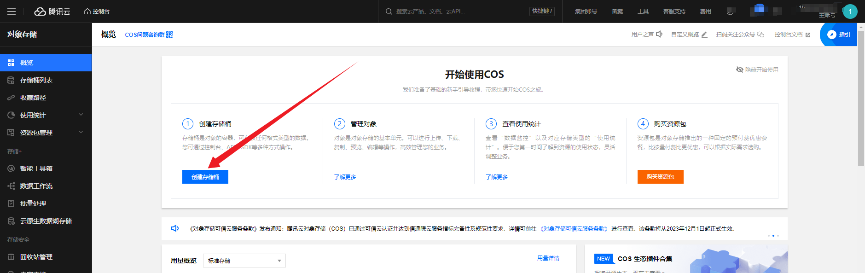Click the active announcement carousel dot
The image size is (865, 273).
(x=773, y=236)
